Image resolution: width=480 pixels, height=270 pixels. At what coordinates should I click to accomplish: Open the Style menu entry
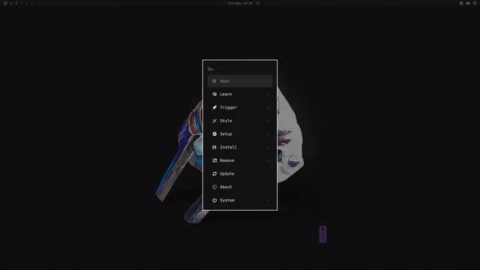[x=240, y=121]
